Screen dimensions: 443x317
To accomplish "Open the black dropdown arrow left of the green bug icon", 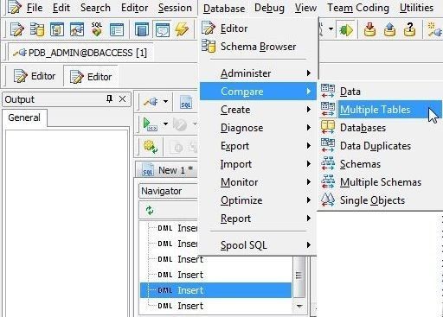I will [331, 29].
